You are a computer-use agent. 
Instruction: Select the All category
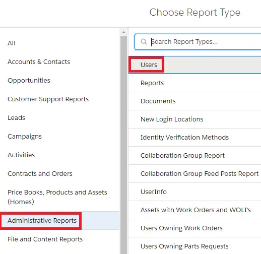[12, 43]
